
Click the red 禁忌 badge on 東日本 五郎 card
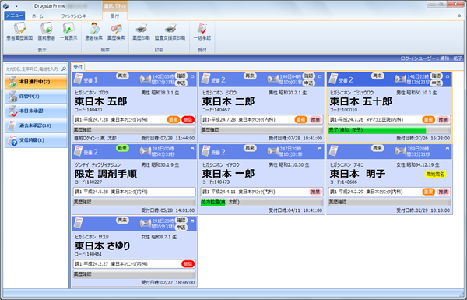tap(188, 119)
